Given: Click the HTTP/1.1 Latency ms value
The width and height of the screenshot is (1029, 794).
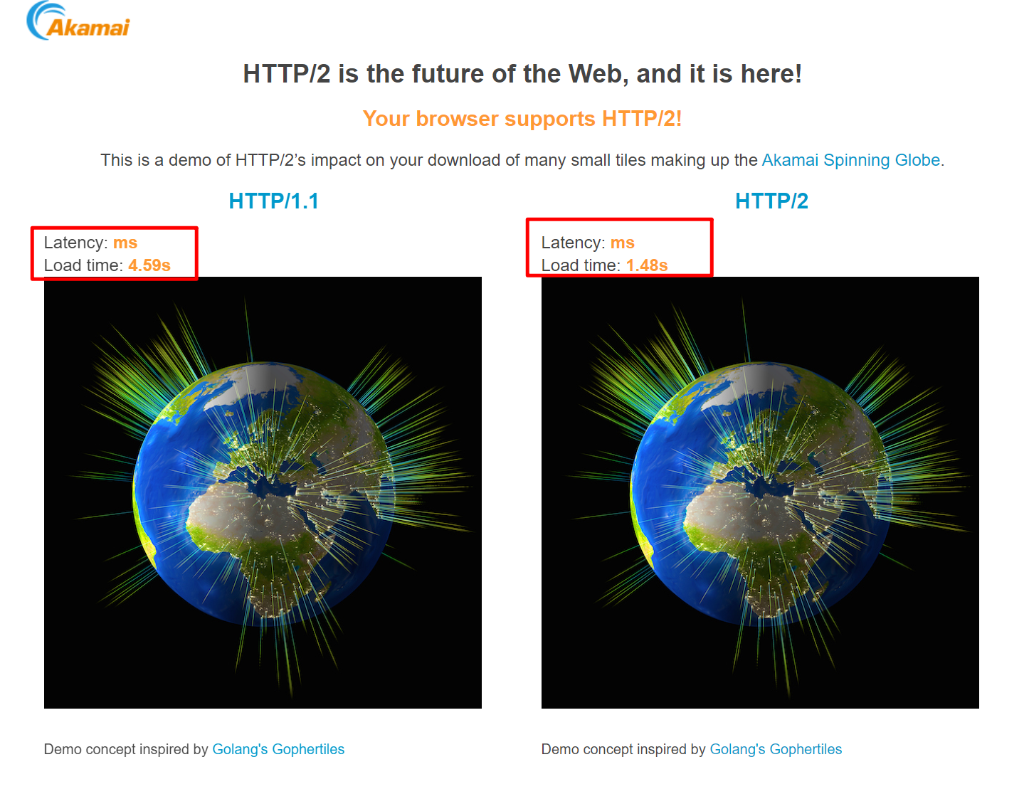Looking at the screenshot, I should tap(125, 243).
